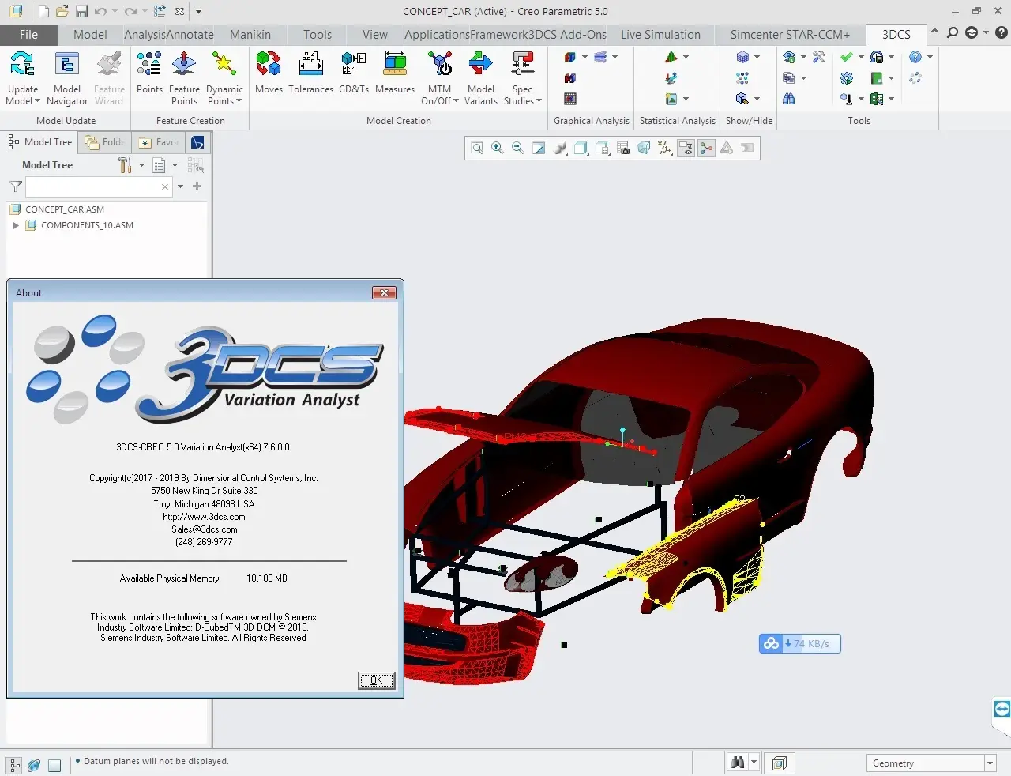
Task: Open the Update Model dropdown arrow
Action: coord(37,101)
